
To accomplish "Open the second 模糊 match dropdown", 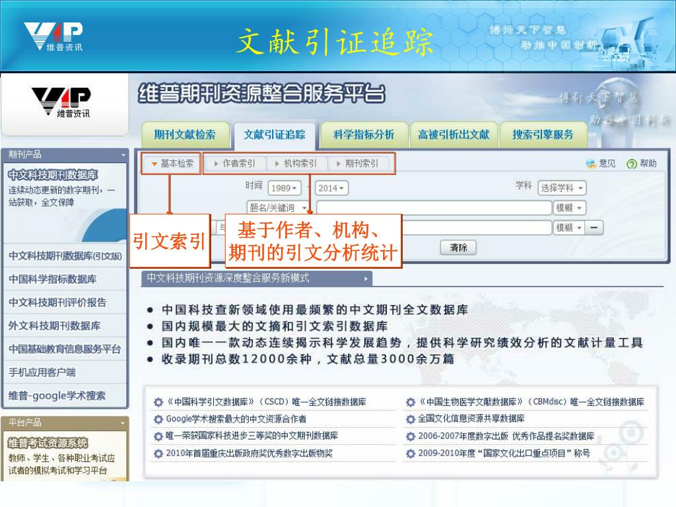I will [569, 227].
